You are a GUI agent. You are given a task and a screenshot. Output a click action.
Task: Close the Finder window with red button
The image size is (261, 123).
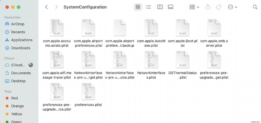(7, 7)
